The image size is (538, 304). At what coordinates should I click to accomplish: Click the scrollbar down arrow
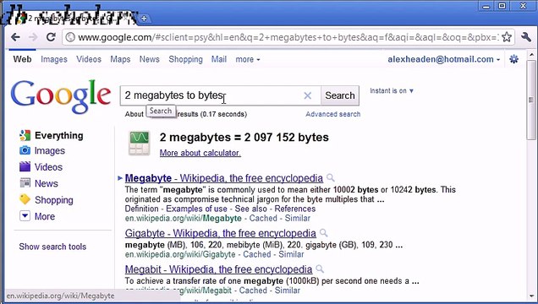coord(531,296)
